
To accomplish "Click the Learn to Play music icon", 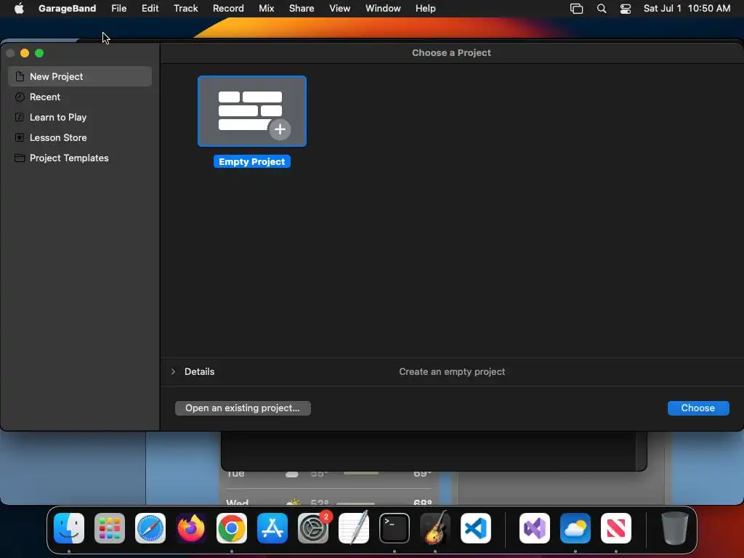I will 20,117.
